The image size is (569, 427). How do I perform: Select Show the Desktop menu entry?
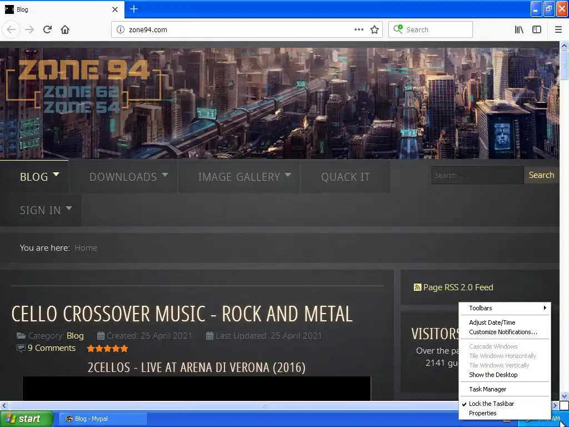point(505,375)
